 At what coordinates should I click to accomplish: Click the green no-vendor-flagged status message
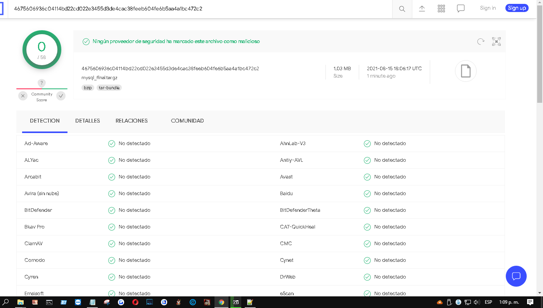[x=176, y=42]
